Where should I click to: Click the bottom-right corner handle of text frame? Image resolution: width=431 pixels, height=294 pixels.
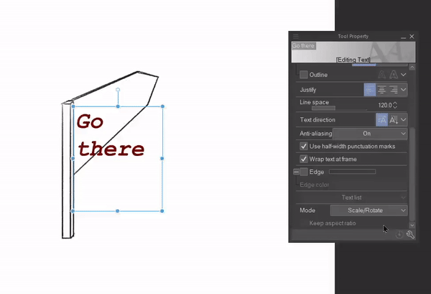[162, 211]
